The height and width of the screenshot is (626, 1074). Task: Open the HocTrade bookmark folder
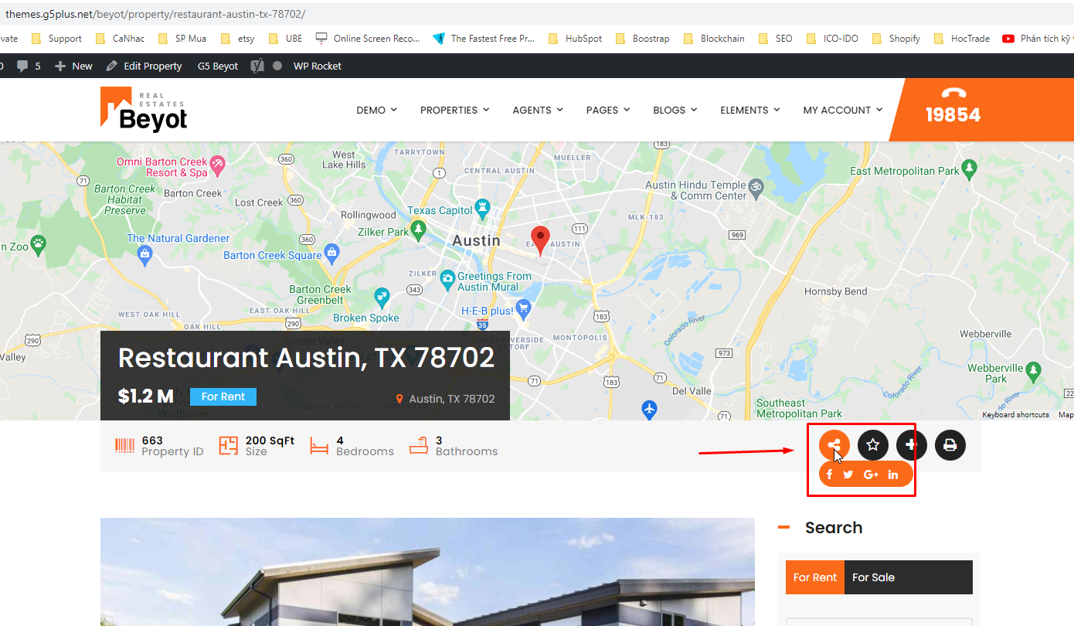[962, 38]
